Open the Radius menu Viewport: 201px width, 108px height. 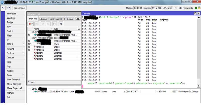point(10,71)
